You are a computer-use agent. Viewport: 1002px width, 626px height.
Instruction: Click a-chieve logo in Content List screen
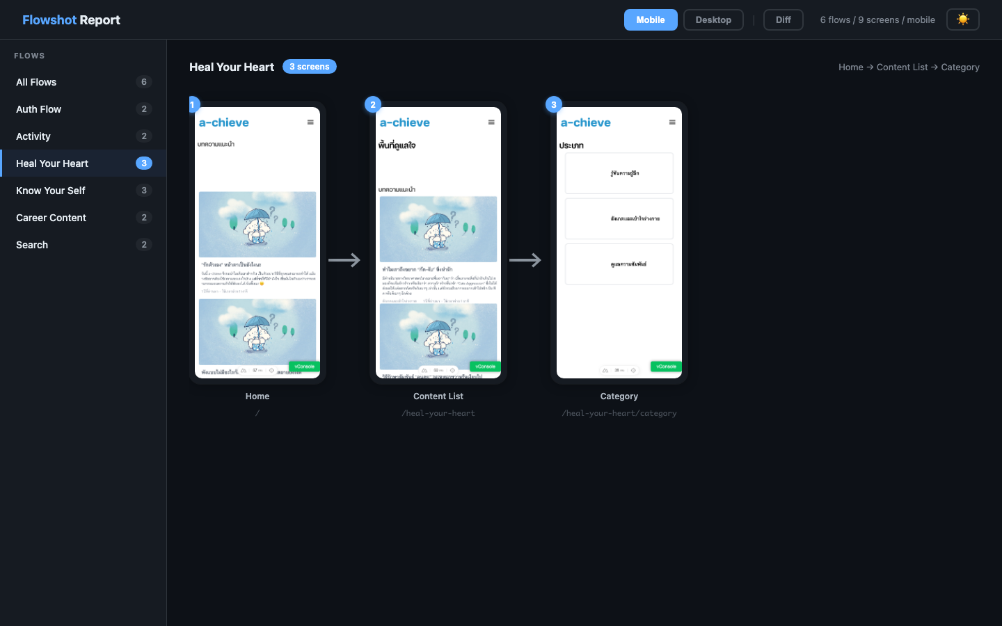coord(405,122)
